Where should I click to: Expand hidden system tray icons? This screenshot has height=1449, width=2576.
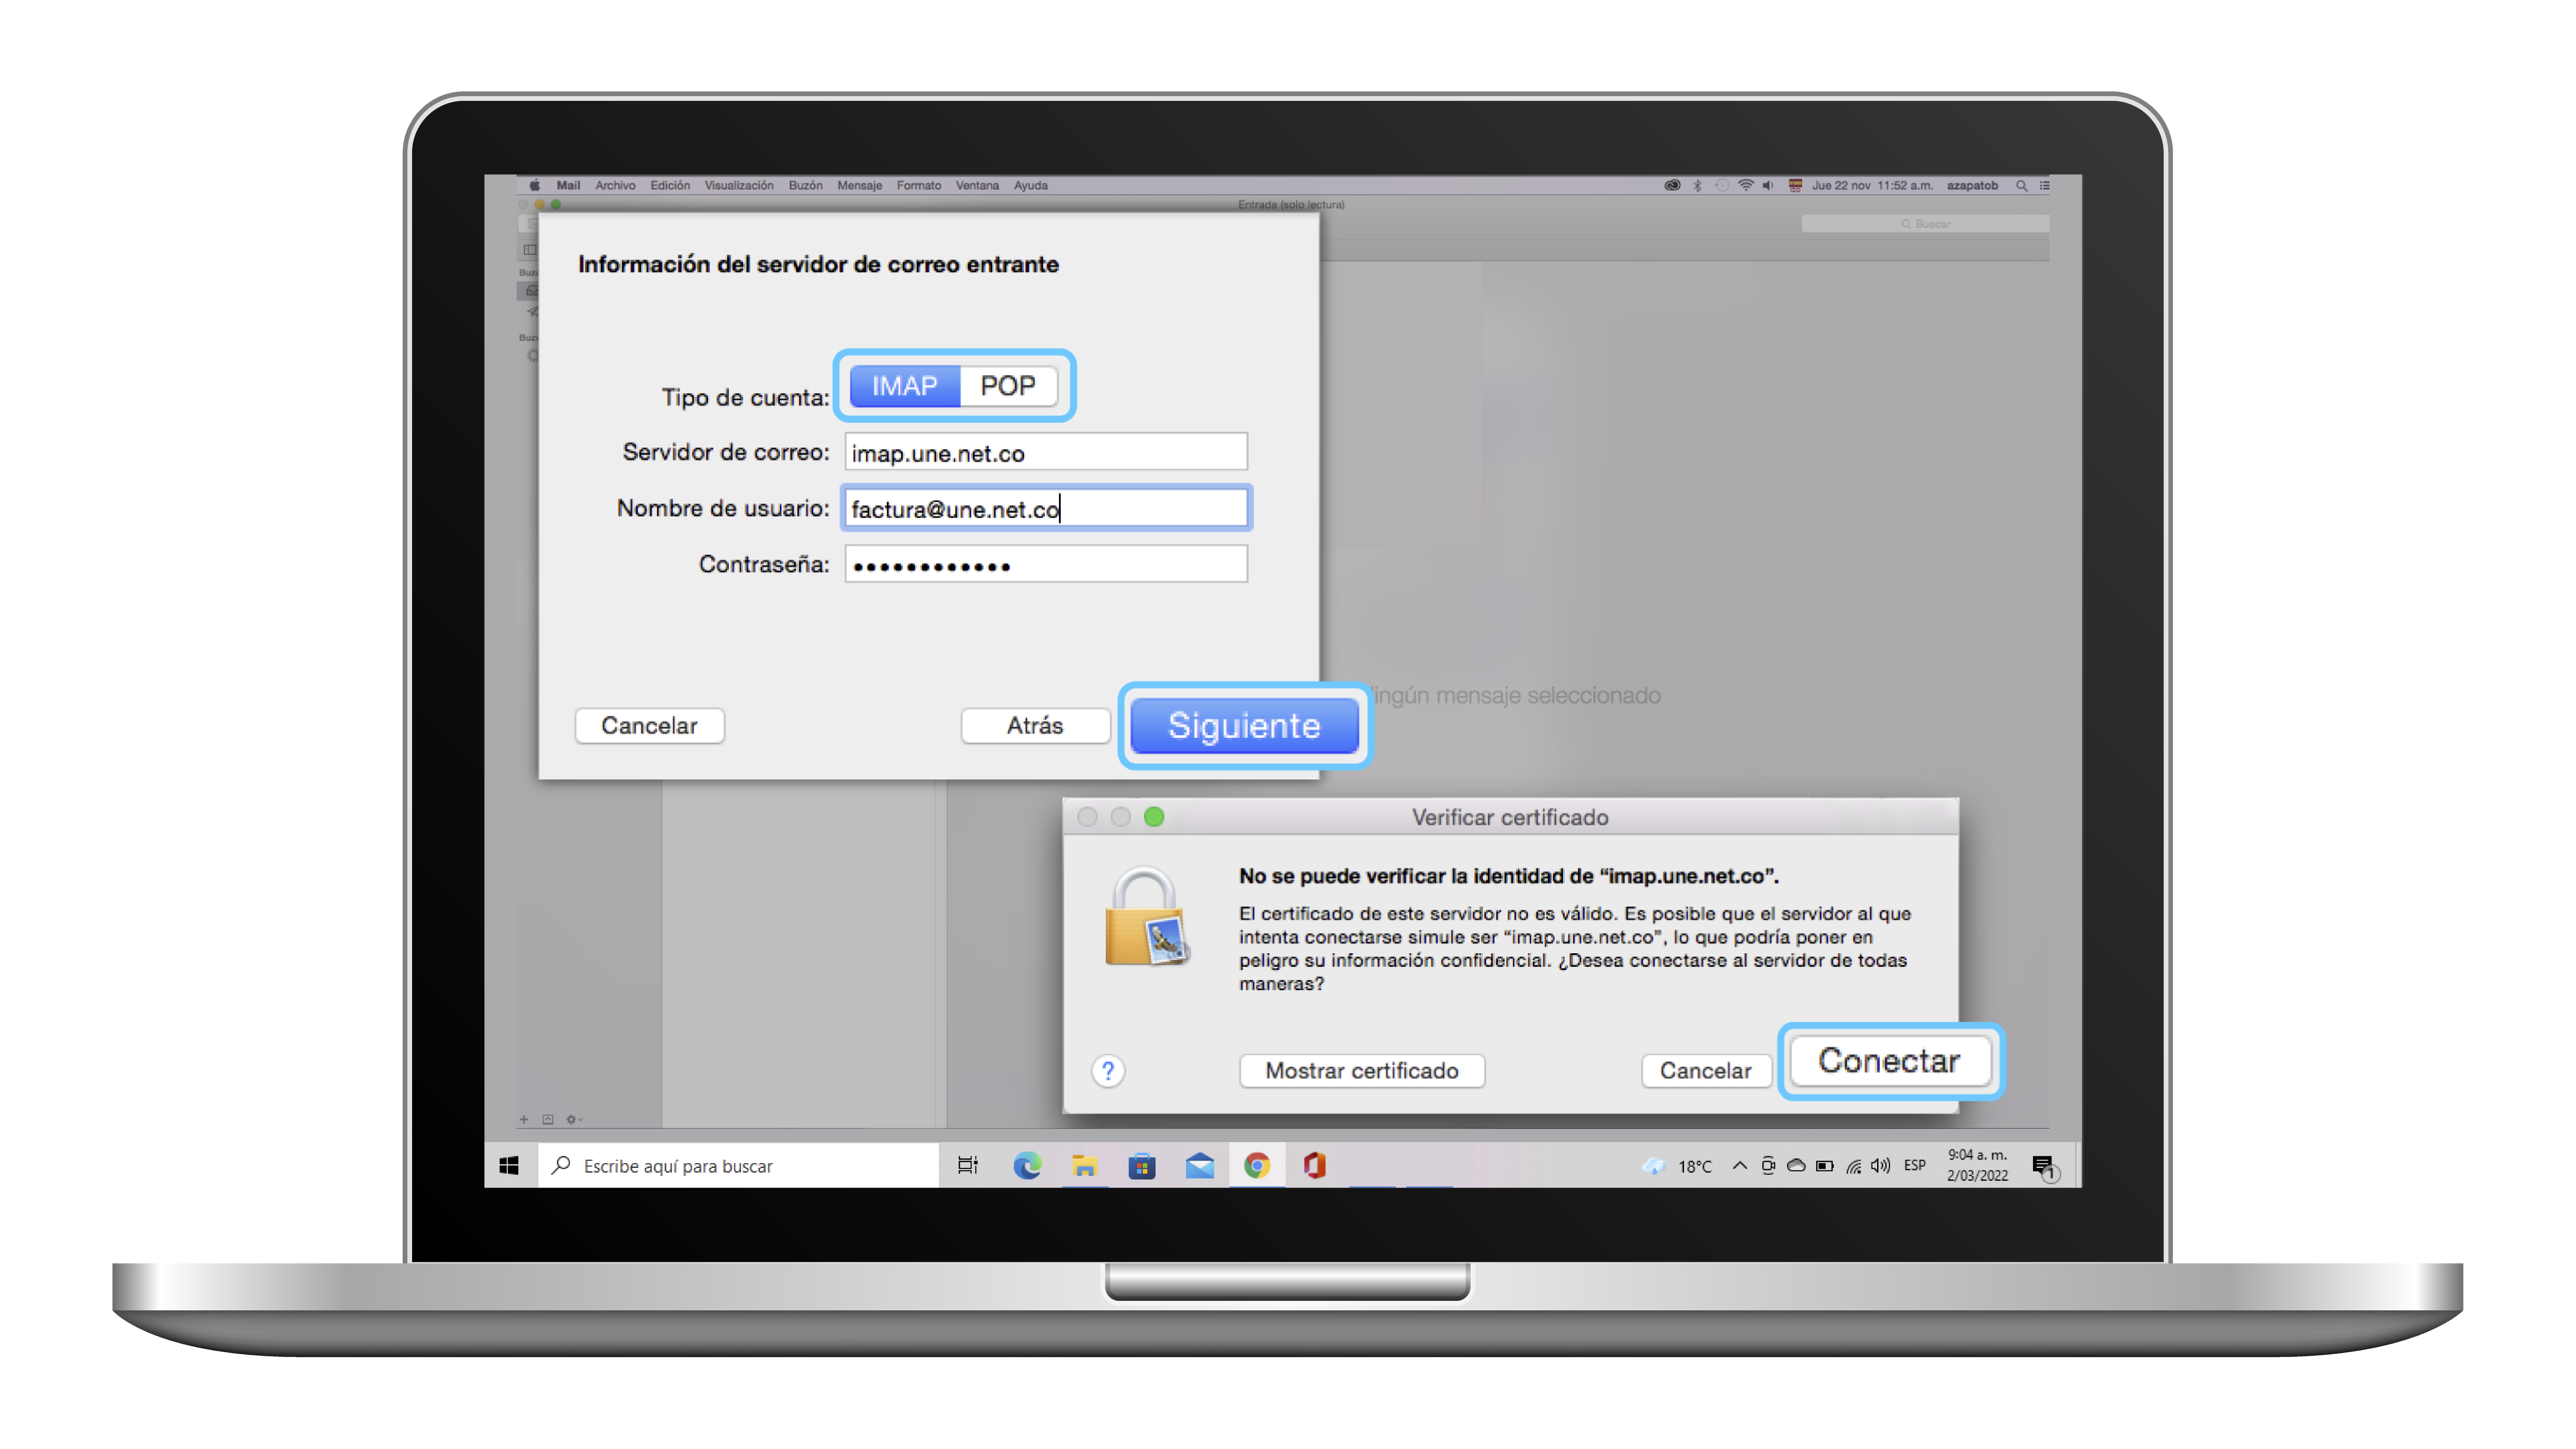pos(1740,1165)
